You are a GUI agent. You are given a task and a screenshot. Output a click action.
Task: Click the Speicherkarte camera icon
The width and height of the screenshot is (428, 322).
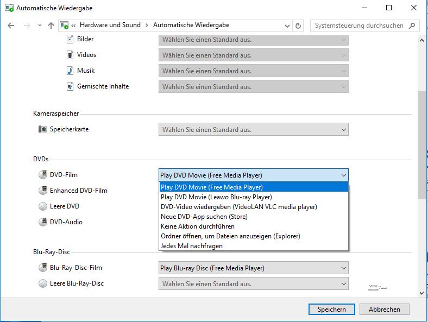pos(43,129)
